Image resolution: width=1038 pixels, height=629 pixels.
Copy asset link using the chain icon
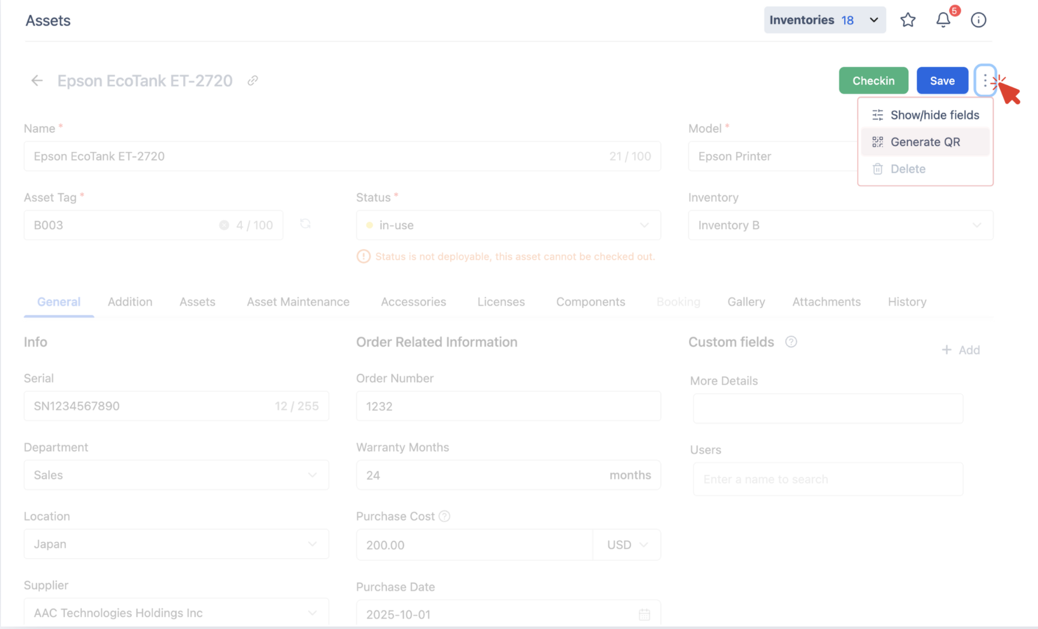253,81
